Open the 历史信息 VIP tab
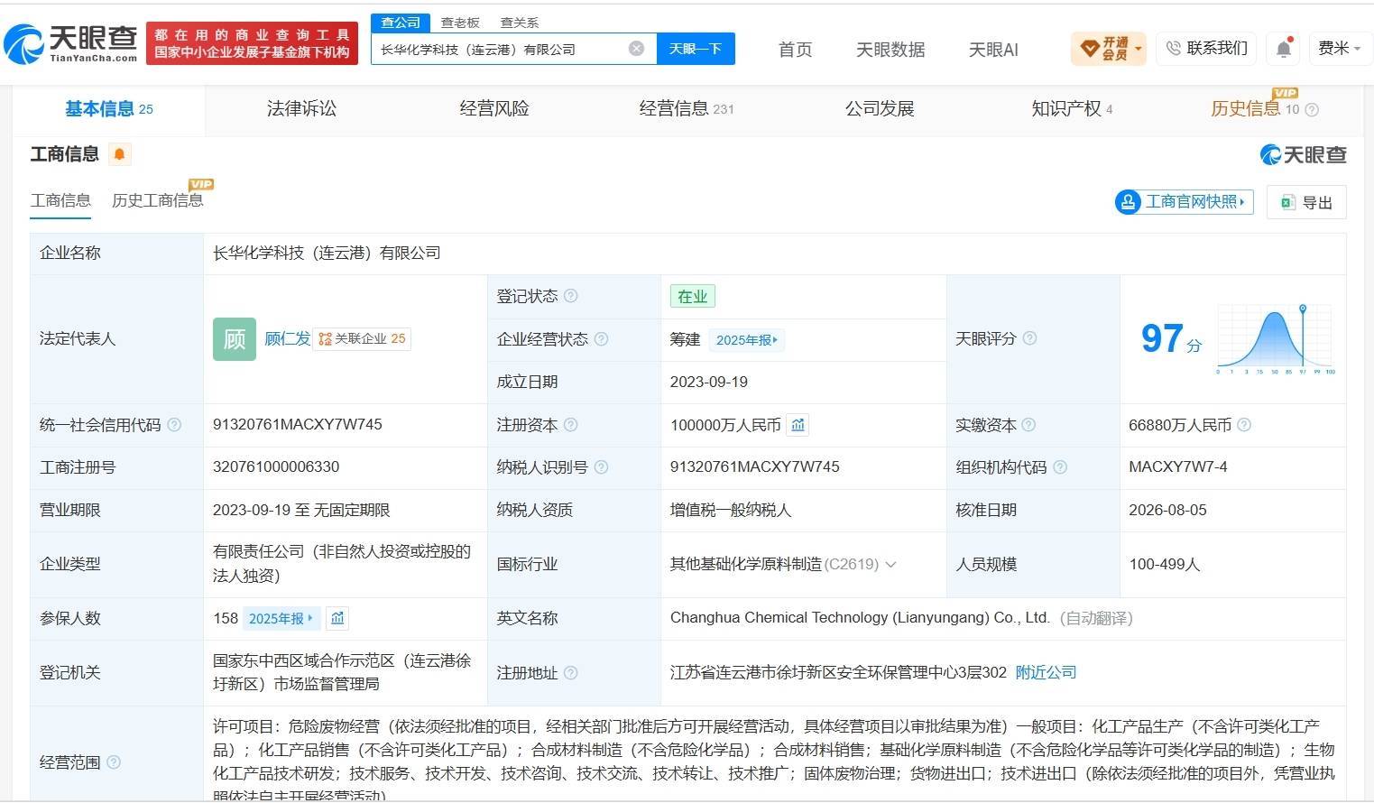The width and height of the screenshot is (1374, 803). tap(1255, 109)
